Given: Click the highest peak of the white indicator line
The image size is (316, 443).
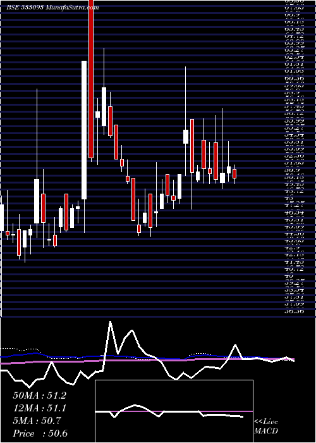Looking at the screenshot, I should tap(111, 321).
